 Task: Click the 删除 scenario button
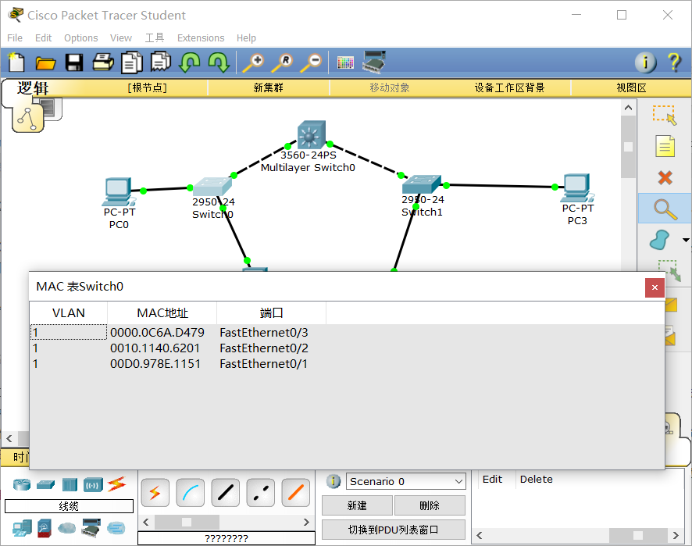(x=430, y=505)
